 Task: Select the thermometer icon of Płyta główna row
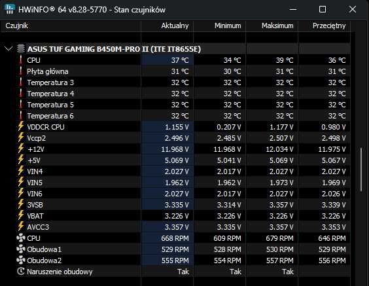[x=21, y=71]
